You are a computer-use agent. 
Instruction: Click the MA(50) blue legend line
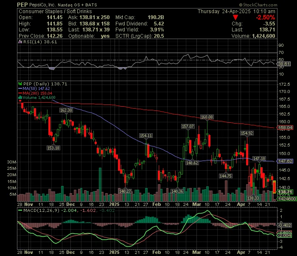point(20,88)
